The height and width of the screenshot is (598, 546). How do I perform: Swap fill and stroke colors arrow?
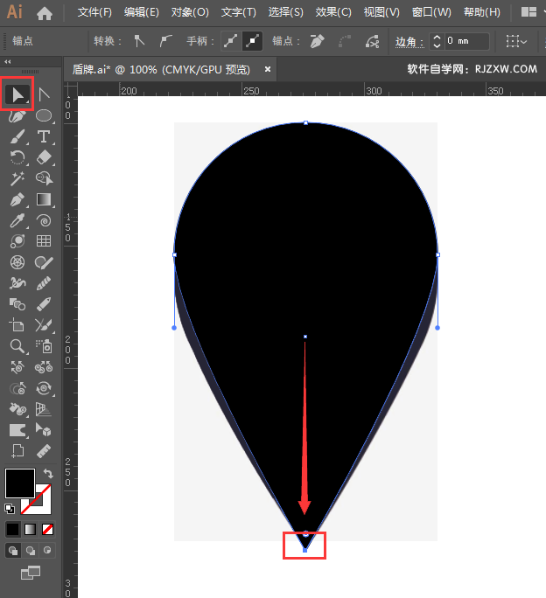[x=46, y=474]
